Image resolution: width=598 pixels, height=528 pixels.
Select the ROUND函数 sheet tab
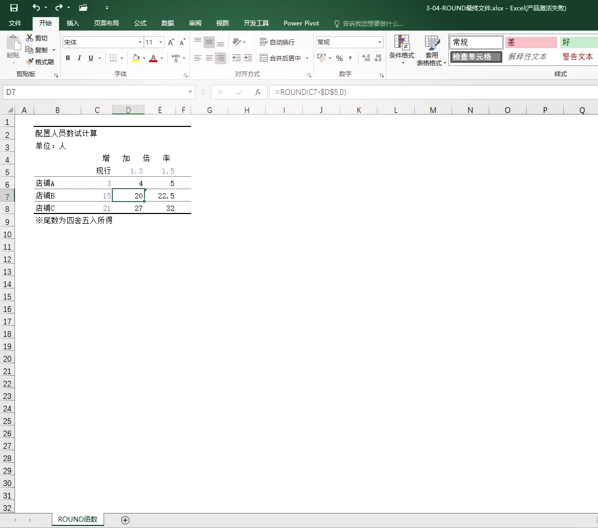tap(78, 519)
